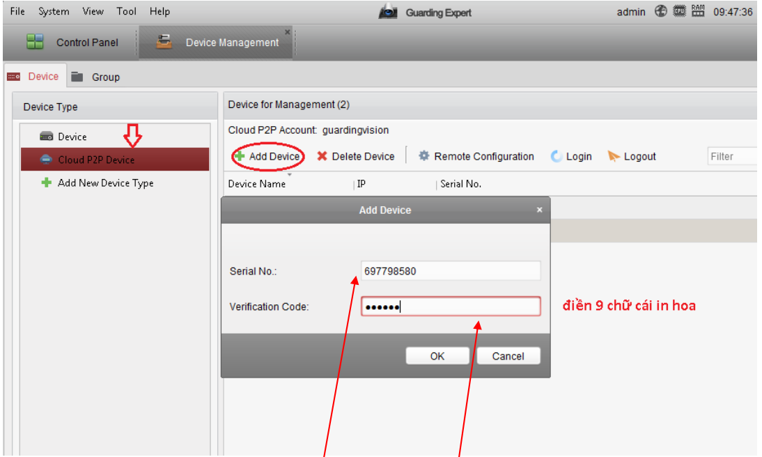Click the Filter search field
This screenshot has width=762, height=457.
[x=732, y=157]
